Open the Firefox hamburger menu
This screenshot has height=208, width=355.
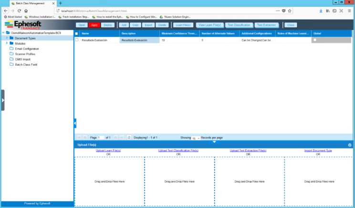(x=349, y=10)
